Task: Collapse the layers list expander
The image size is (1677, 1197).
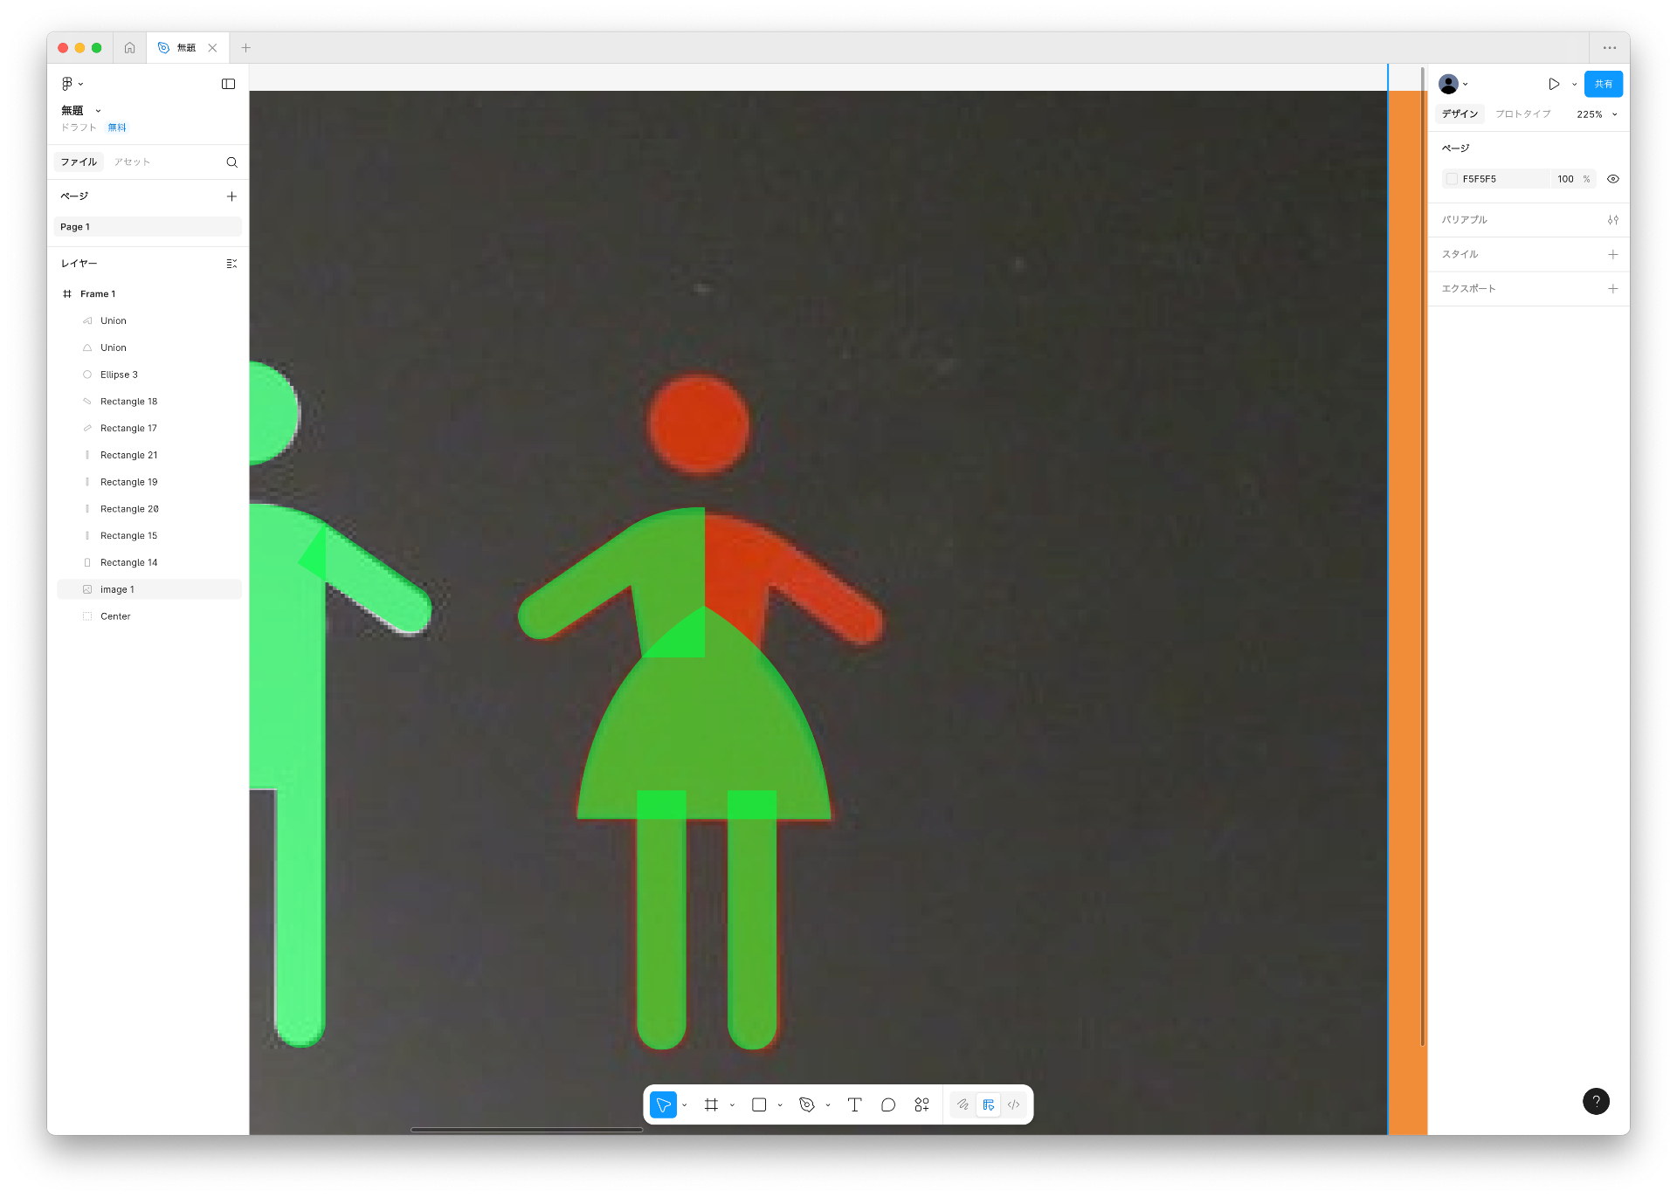Action: [231, 264]
